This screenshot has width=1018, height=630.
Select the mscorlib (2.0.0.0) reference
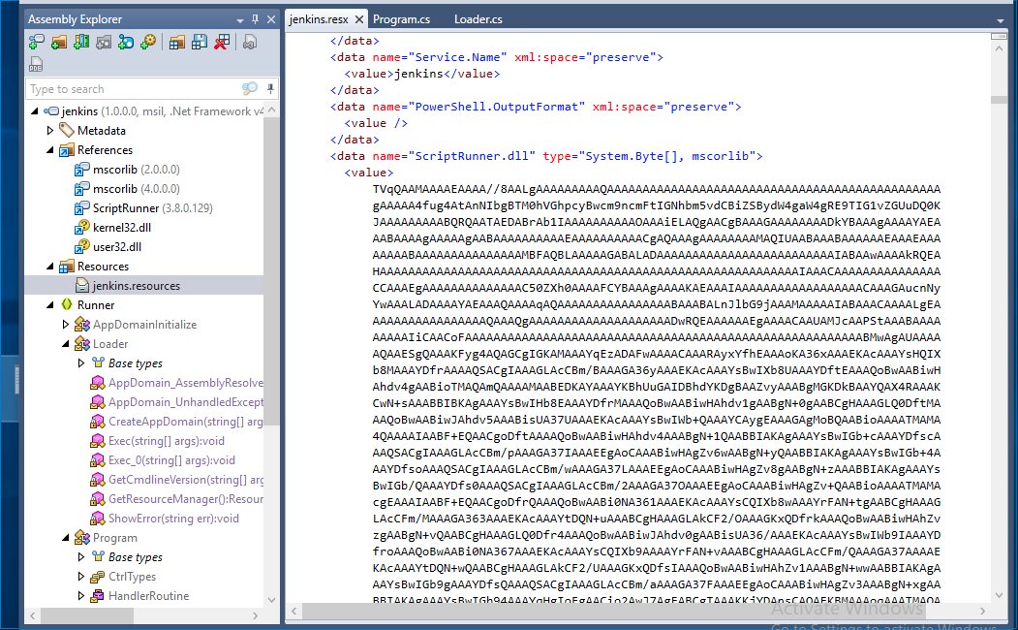136,170
